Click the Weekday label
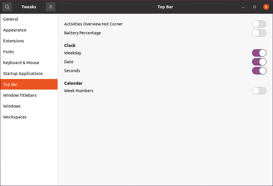The height and width of the screenshot is (186, 273). [72, 53]
